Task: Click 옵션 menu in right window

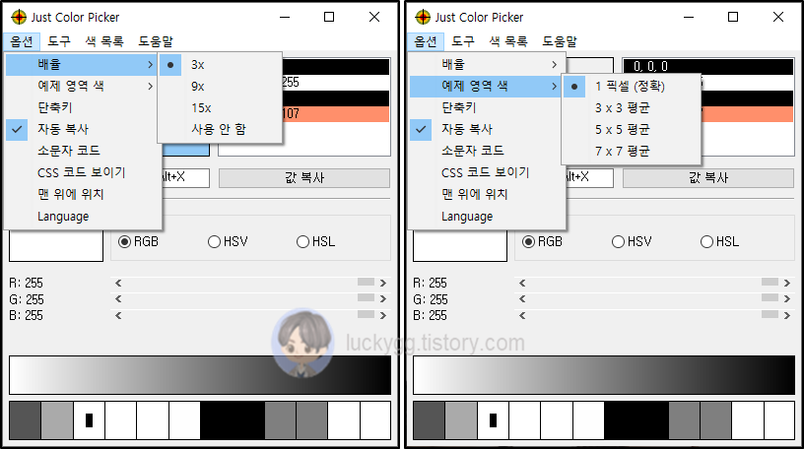Action: pos(425,41)
